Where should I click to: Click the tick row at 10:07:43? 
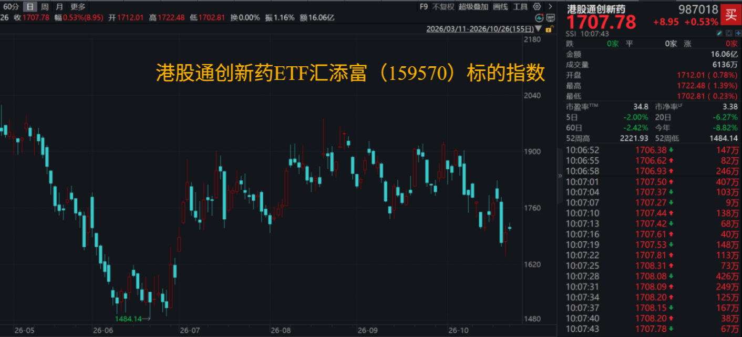tap(652, 329)
